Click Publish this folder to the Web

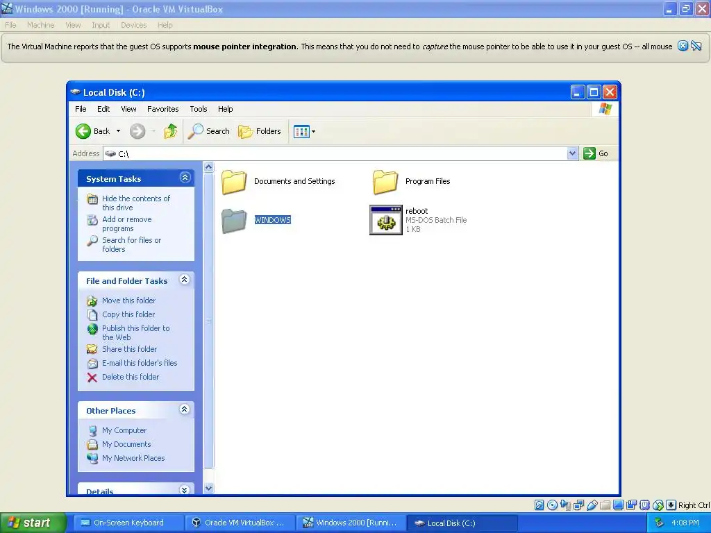click(x=135, y=332)
